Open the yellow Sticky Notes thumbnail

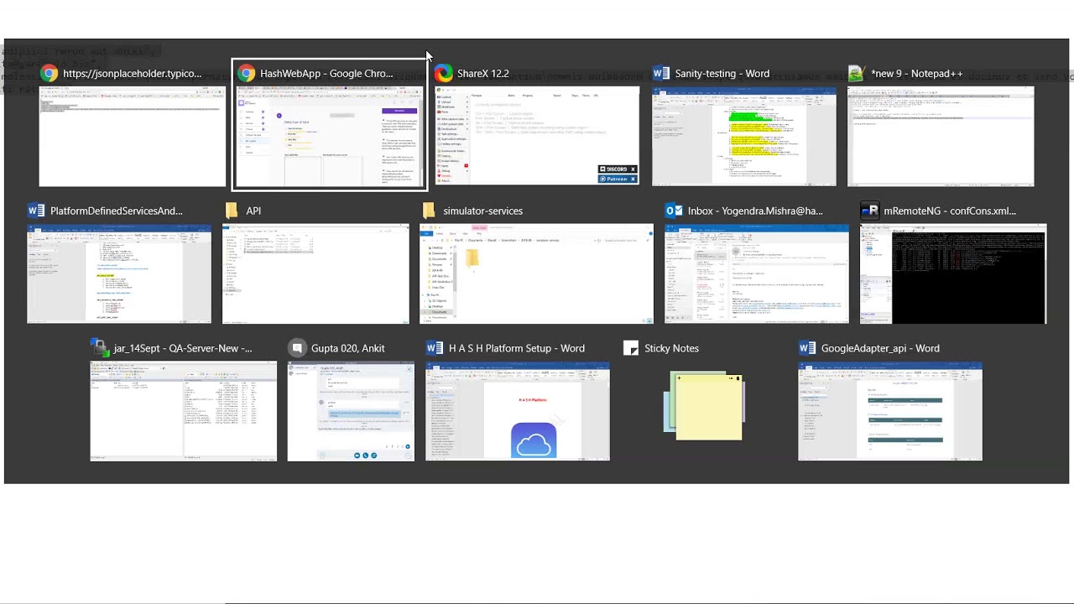coord(704,408)
